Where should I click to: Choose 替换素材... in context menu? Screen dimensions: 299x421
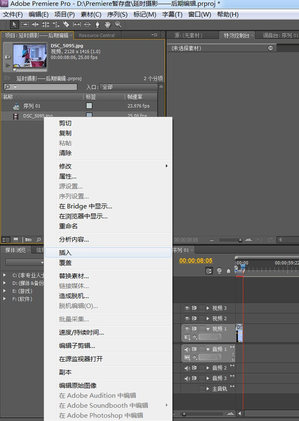(108, 276)
